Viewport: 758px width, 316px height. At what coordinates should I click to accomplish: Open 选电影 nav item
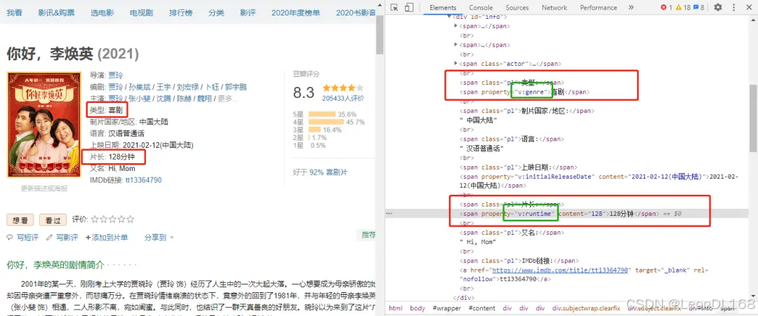[102, 13]
